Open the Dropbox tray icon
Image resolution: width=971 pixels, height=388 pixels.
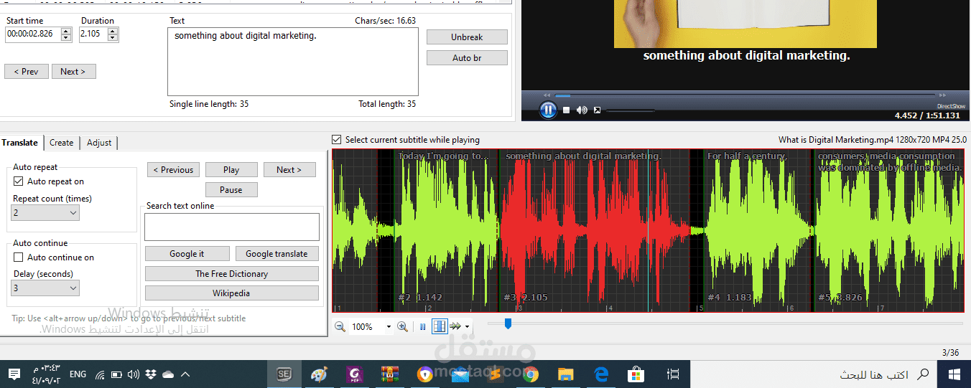pos(151,374)
